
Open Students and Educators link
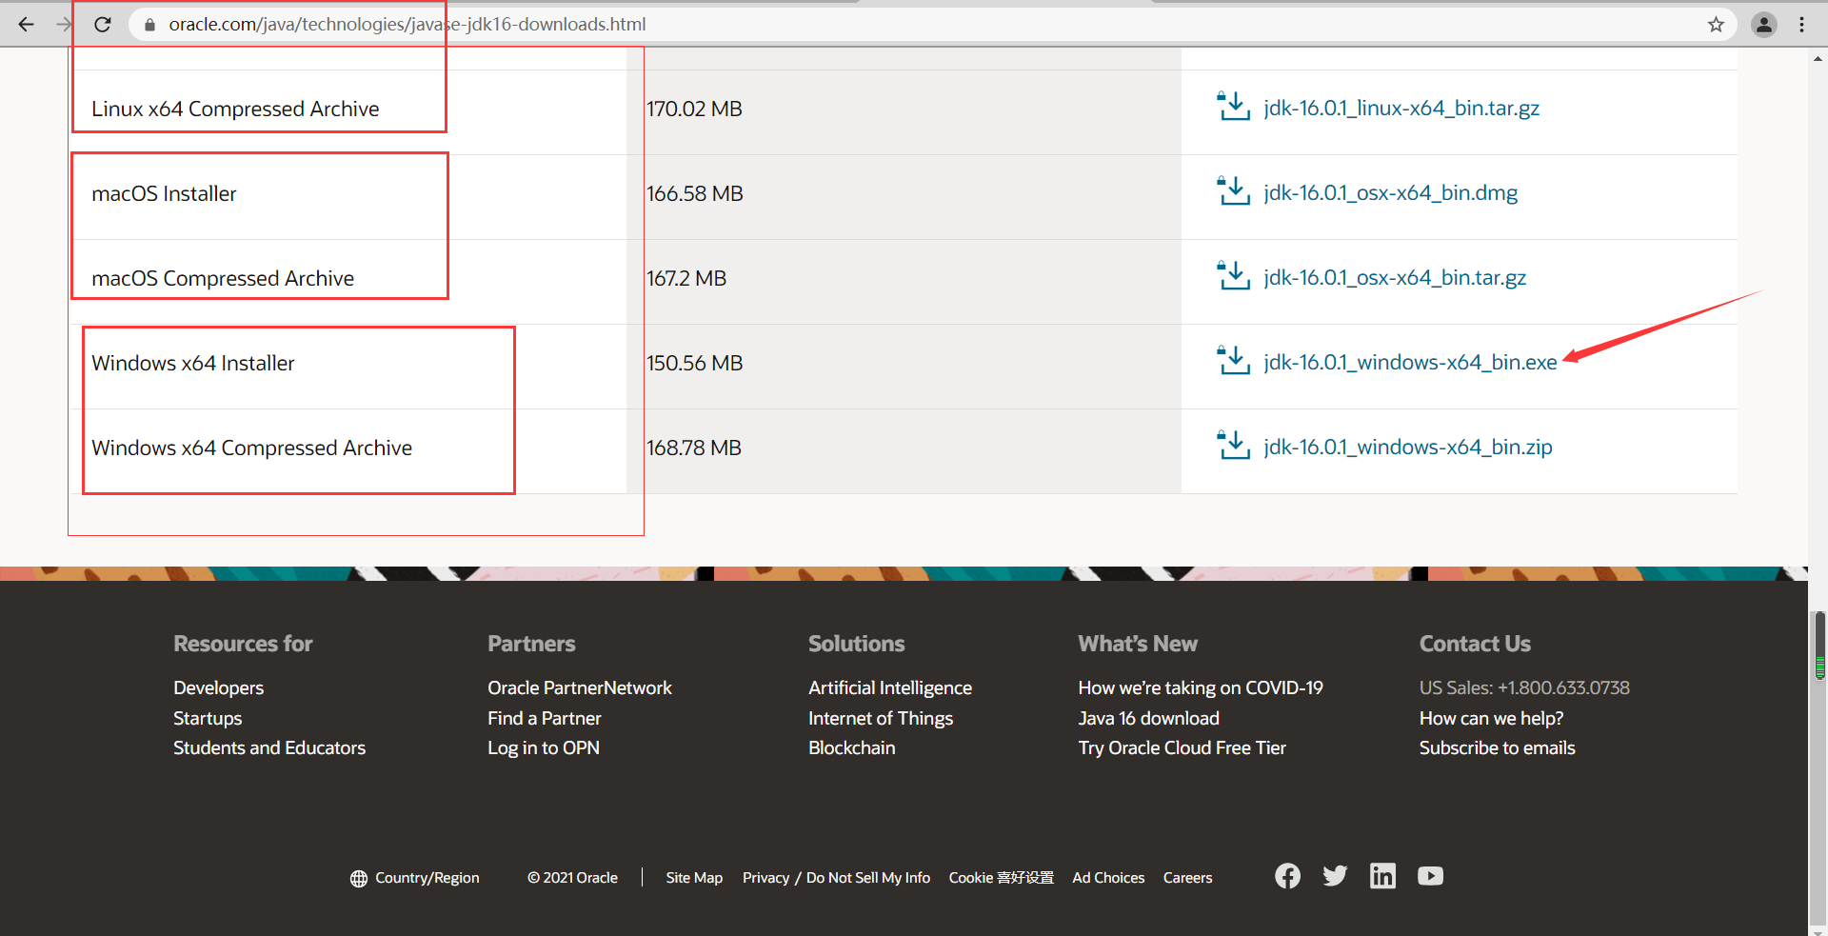[269, 747]
